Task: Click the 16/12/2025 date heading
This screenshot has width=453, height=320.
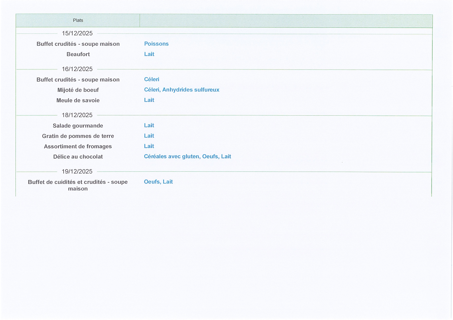Action: [77, 69]
